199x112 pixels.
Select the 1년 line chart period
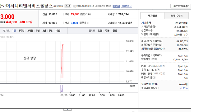[38, 30]
